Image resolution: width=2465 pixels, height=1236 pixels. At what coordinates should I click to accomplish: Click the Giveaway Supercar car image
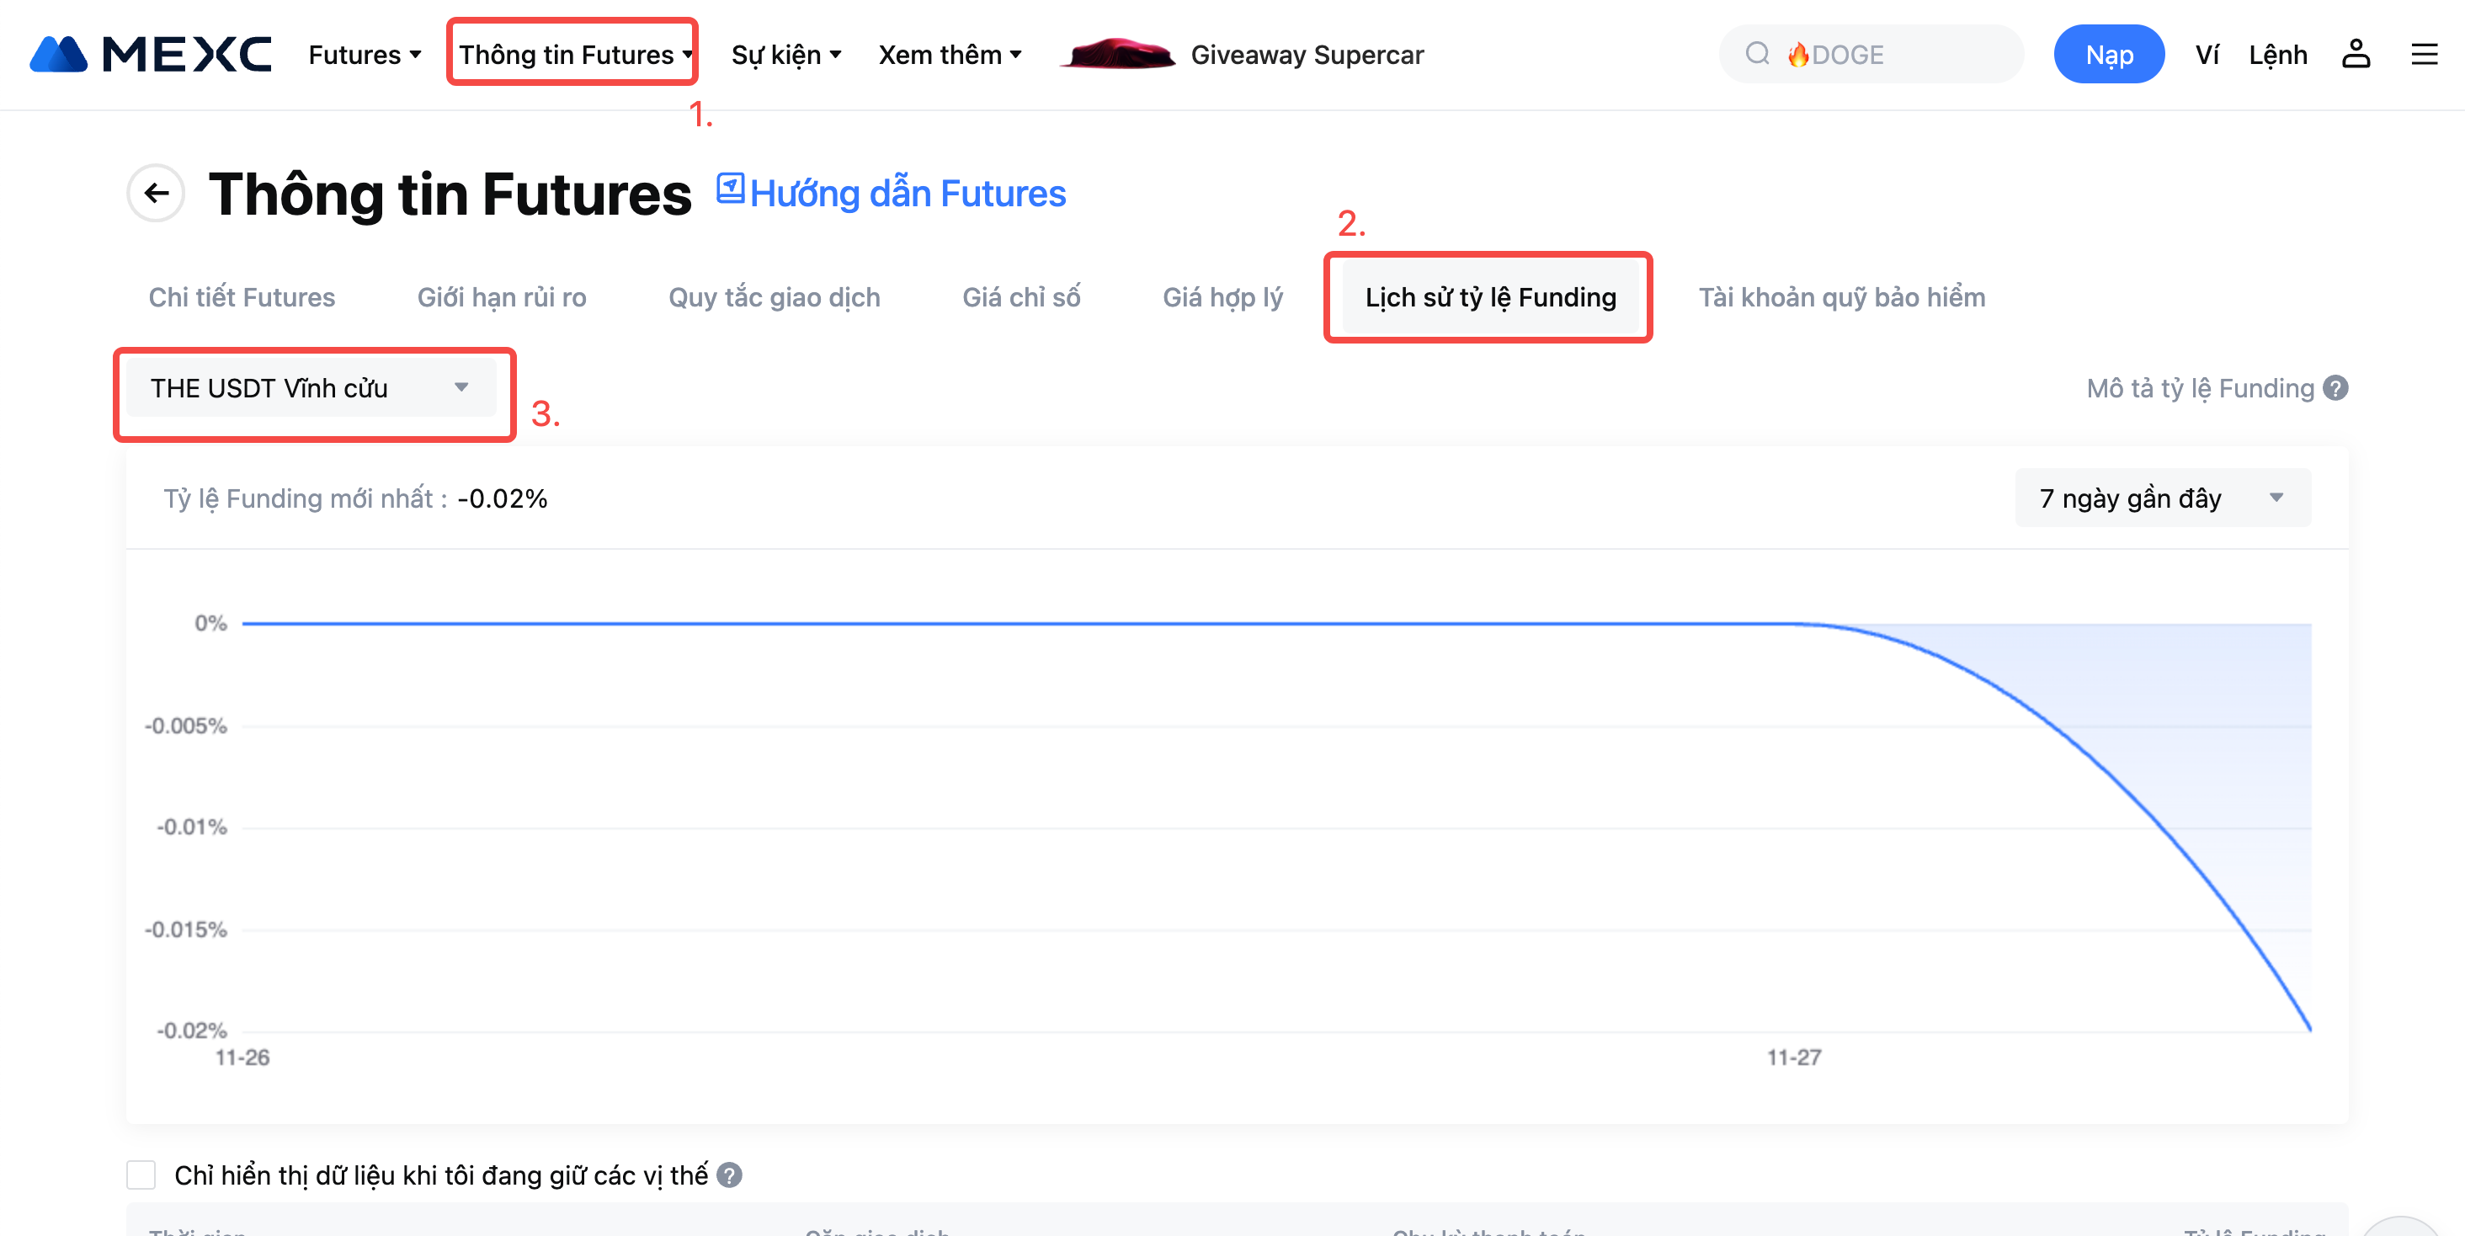[1116, 55]
